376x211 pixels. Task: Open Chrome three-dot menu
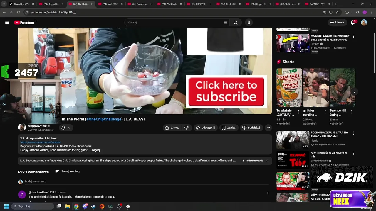(x=372, y=12)
